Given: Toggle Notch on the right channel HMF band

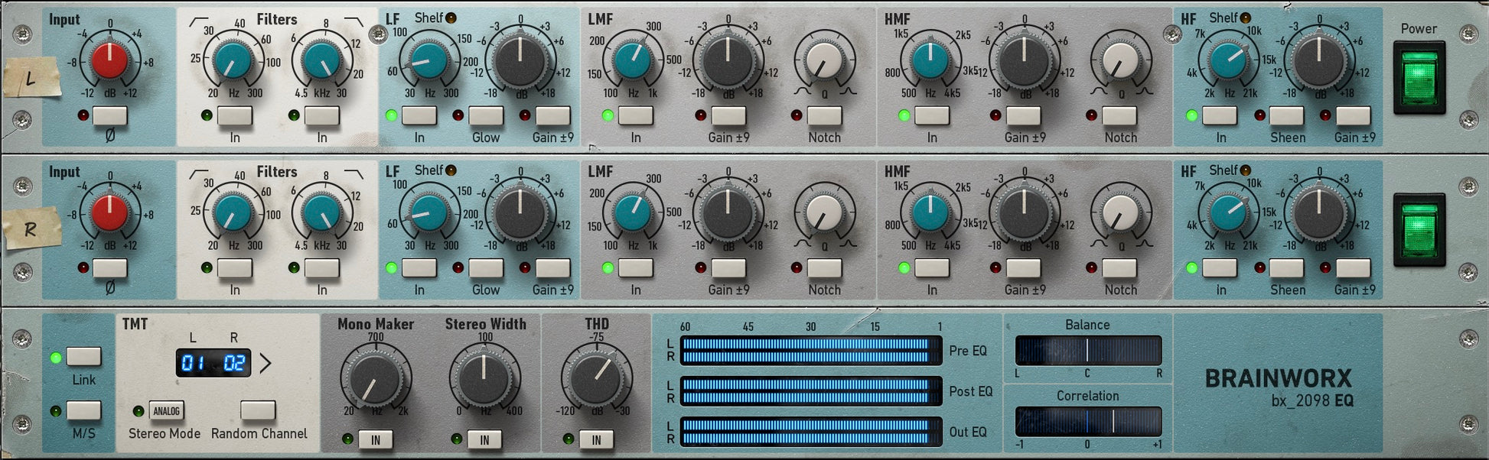Looking at the screenshot, I should (1119, 268).
